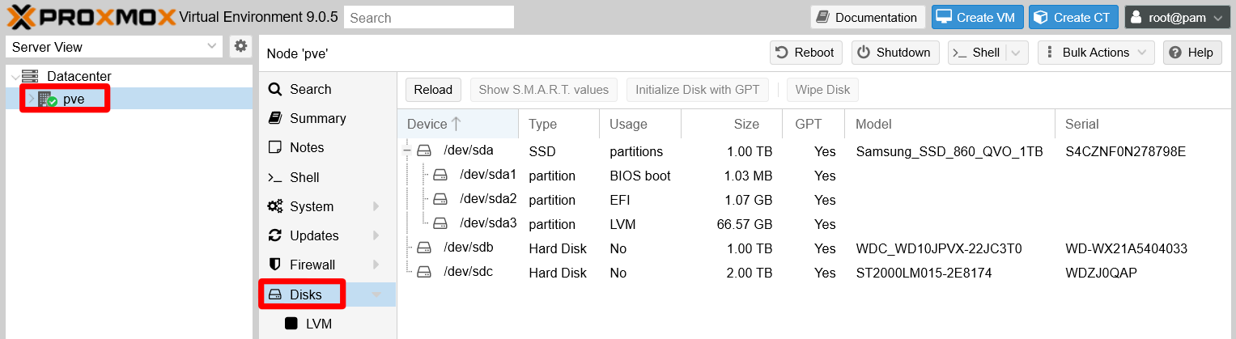1236x339 pixels.
Task: Click the /dev/sda3 partition disk icon
Action: (440, 223)
